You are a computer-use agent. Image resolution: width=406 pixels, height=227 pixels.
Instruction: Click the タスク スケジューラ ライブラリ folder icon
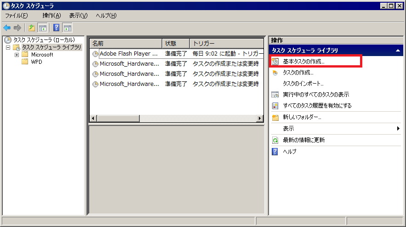click(17, 47)
